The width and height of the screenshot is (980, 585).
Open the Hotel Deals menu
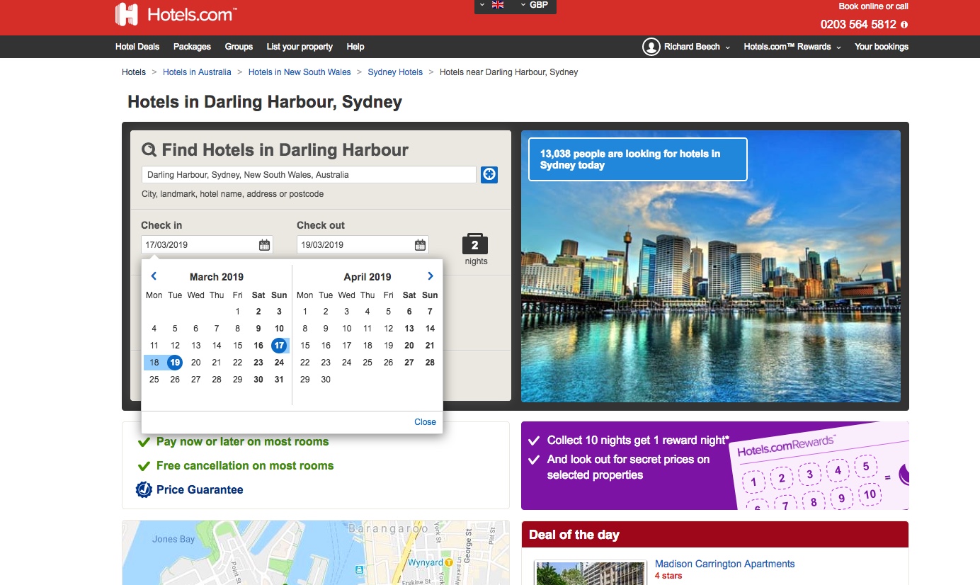point(137,47)
